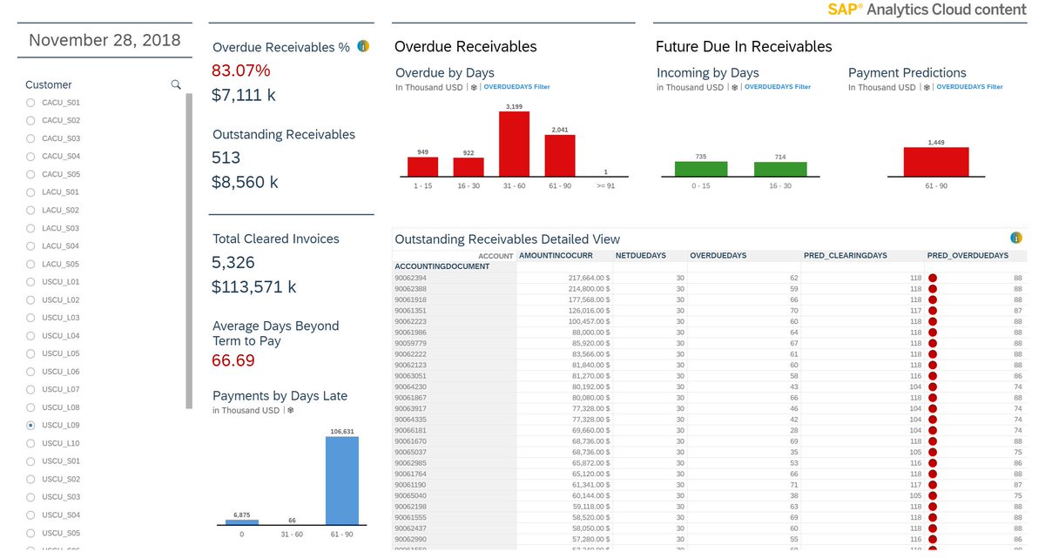Click document number 90062990
The height and width of the screenshot is (558, 1045).
(x=410, y=539)
